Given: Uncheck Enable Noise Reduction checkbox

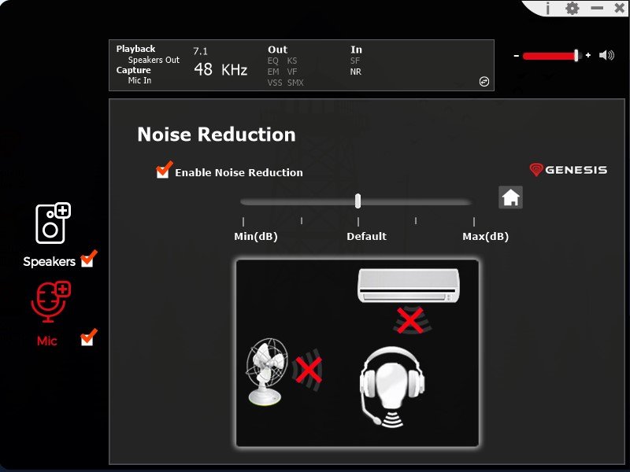Looking at the screenshot, I should pyautogui.click(x=164, y=170).
